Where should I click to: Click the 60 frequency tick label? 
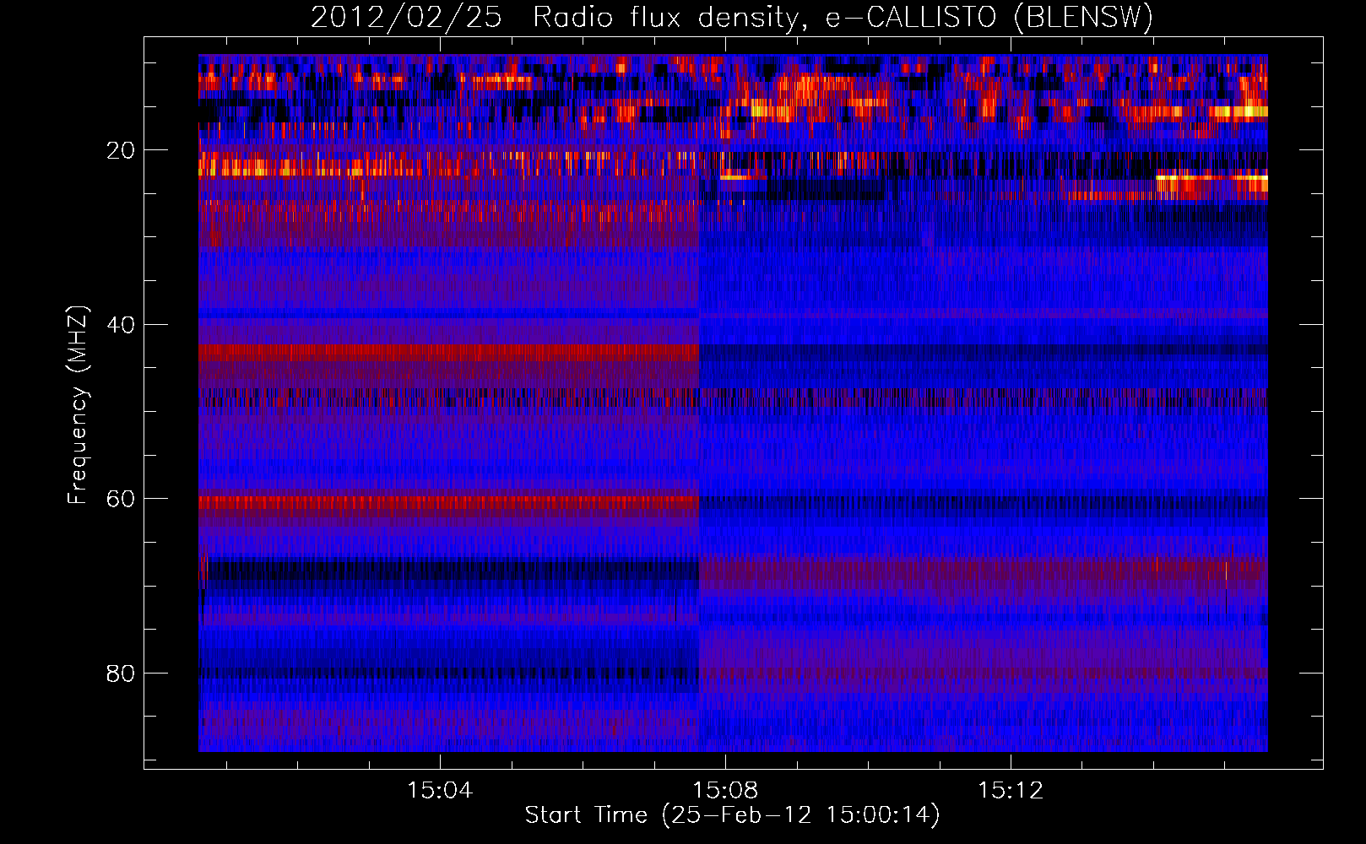click(x=121, y=499)
